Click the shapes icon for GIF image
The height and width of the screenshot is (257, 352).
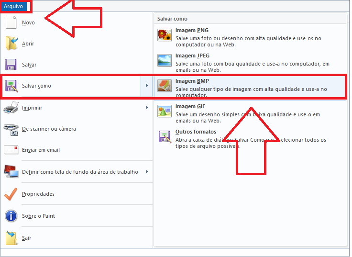click(x=165, y=111)
